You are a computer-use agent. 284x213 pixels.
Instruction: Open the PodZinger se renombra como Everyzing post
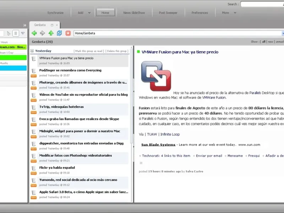pos(70,70)
